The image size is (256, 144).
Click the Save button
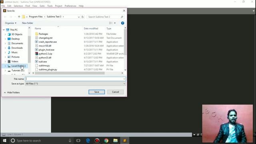tap(97, 92)
